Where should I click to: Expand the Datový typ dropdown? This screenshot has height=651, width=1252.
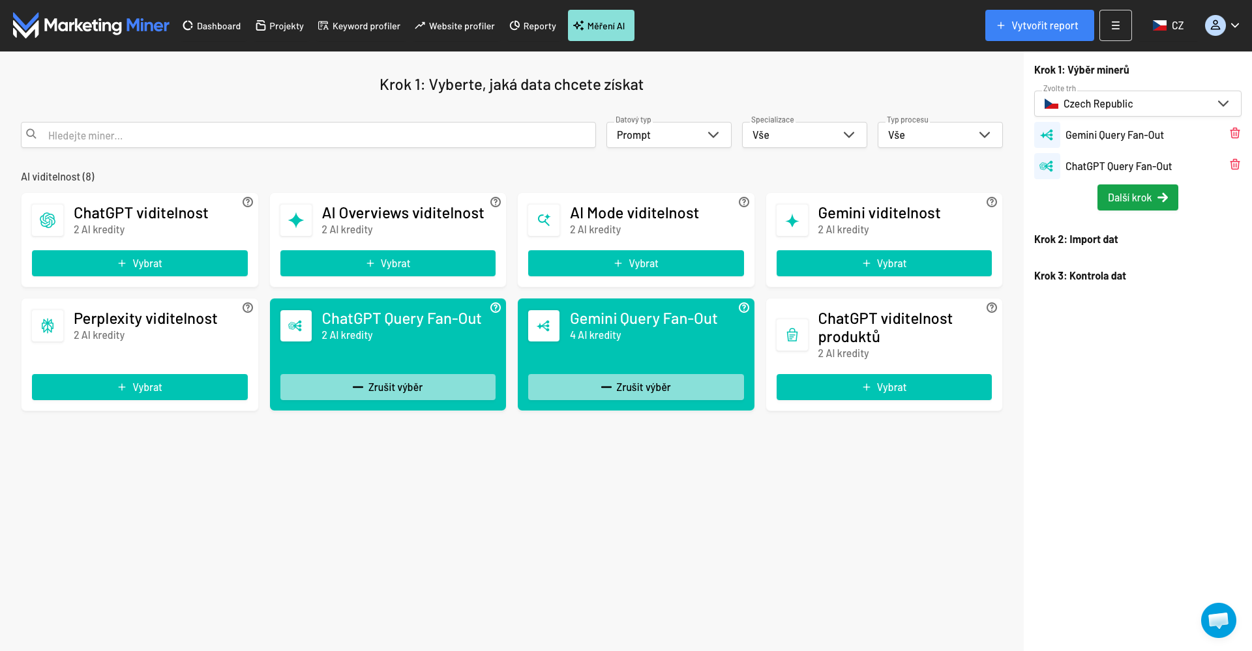pos(668,135)
